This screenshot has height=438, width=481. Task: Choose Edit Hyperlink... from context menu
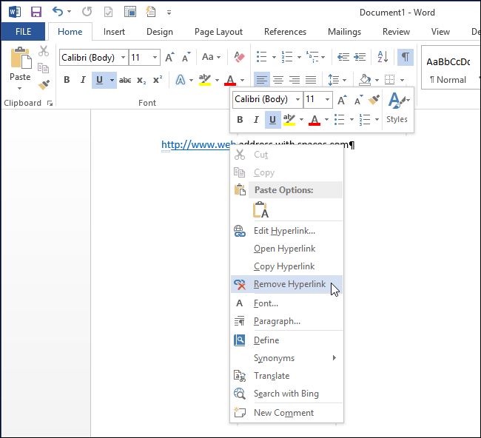point(286,231)
